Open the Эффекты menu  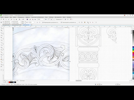tap(28, 17)
